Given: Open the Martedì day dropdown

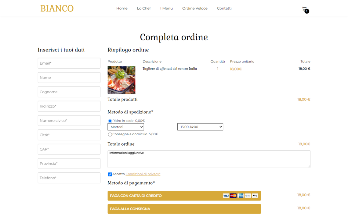Looking at the screenshot, I should click(126, 127).
